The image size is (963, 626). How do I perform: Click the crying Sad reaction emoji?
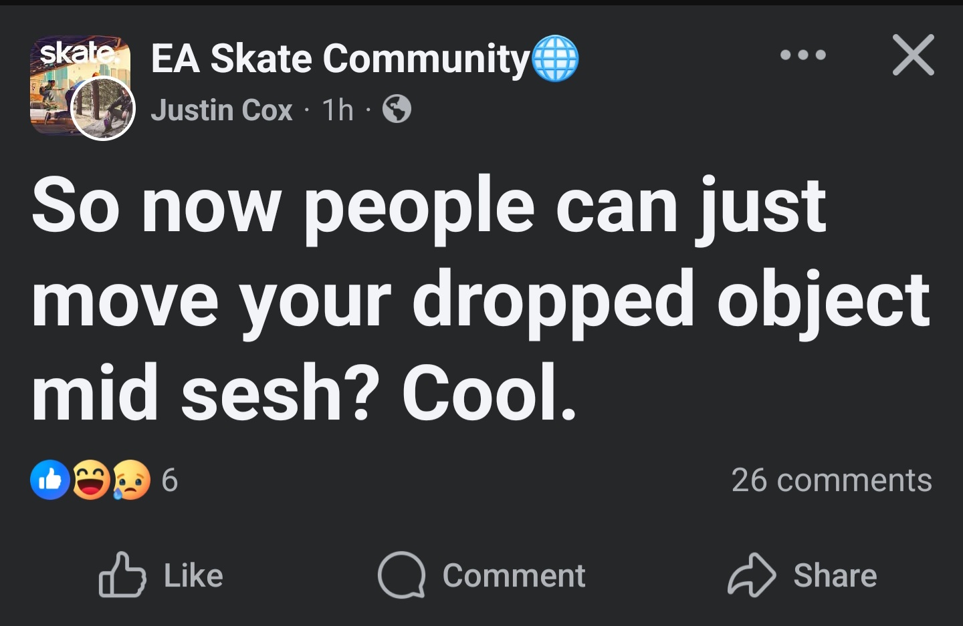131,480
